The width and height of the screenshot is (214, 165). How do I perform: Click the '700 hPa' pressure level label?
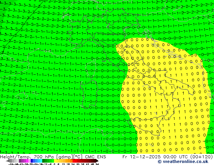44,157
